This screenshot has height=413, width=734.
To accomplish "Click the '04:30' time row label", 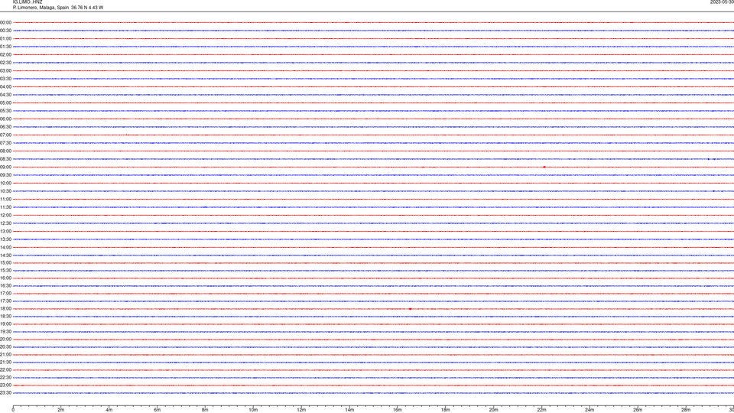I will tap(5, 95).
